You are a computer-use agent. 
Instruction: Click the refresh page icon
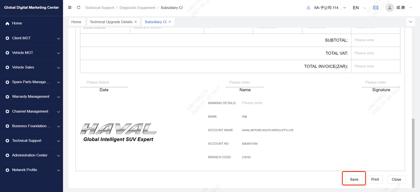(78, 8)
